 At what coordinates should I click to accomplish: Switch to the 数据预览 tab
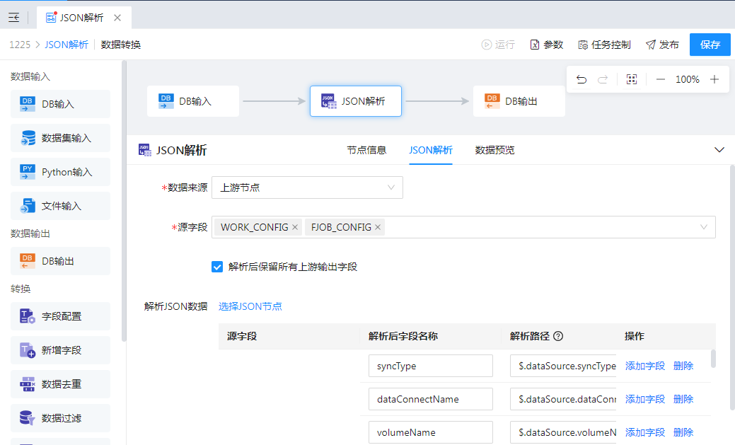[494, 150]
